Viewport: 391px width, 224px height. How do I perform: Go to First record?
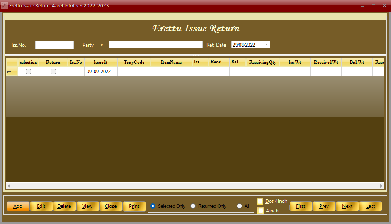(301, 206)
